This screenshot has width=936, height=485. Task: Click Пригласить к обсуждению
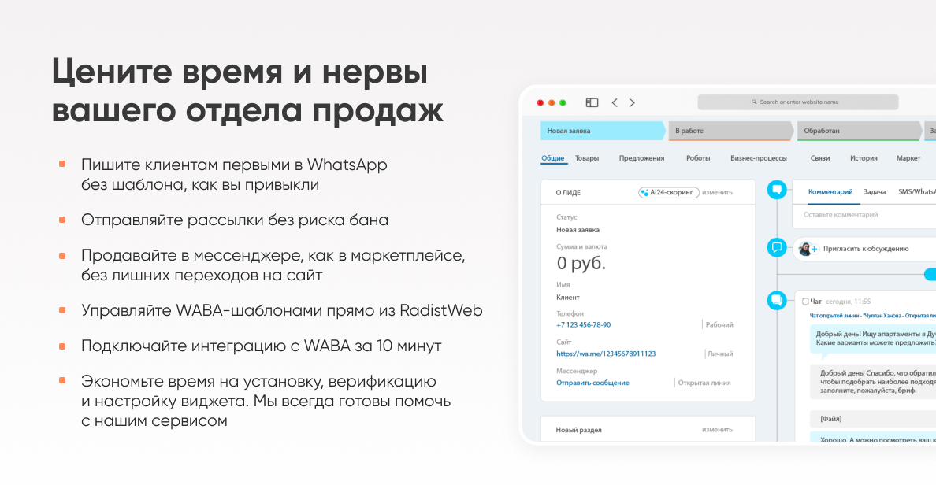[866, 249]
